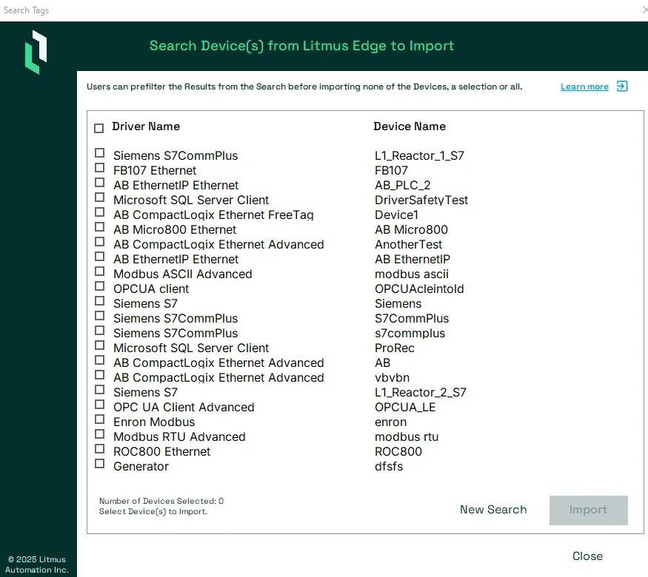The image size is (648, 577).
Task: Select checkbox for device named Siemens
Action: (99, 301)
